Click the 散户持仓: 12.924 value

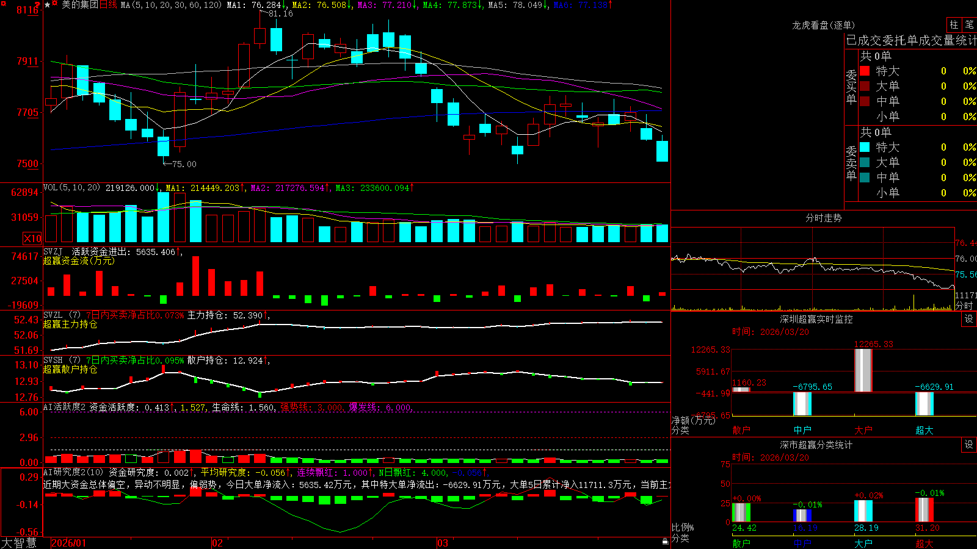coord(227,360)
